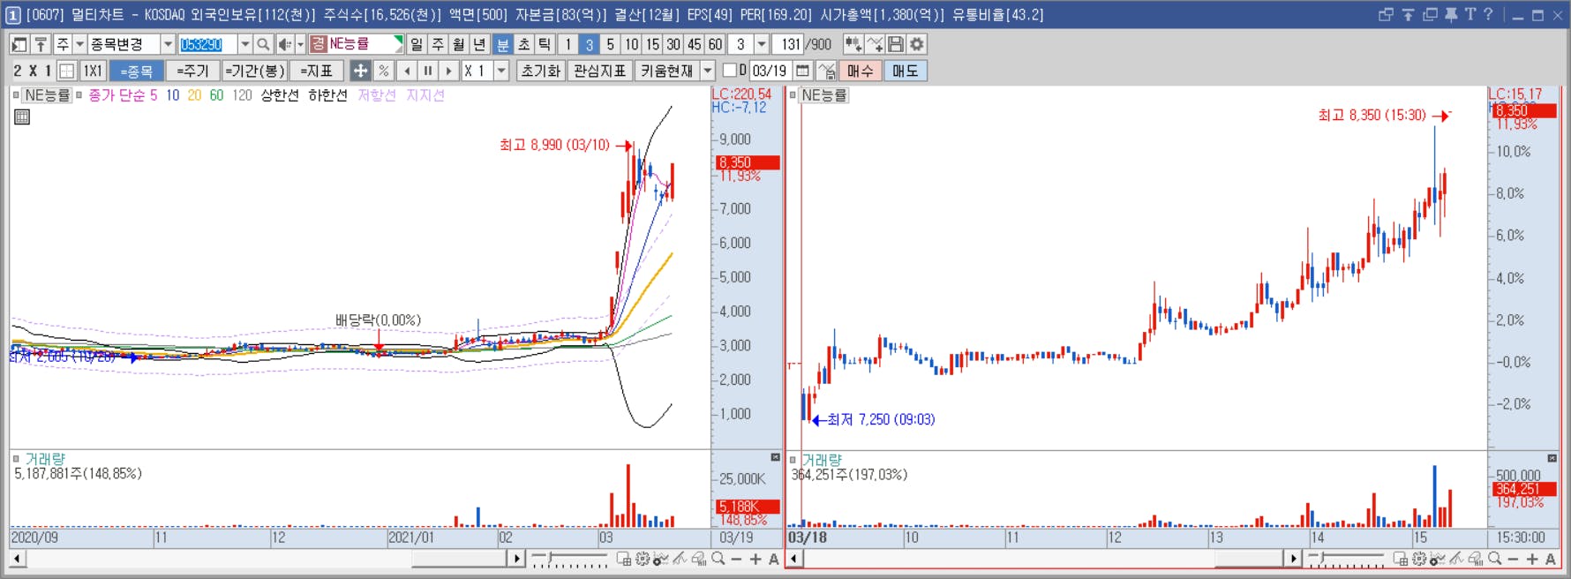Select the 1X1 layout toggle
The image size is (1571, 579).
[93, 71]
